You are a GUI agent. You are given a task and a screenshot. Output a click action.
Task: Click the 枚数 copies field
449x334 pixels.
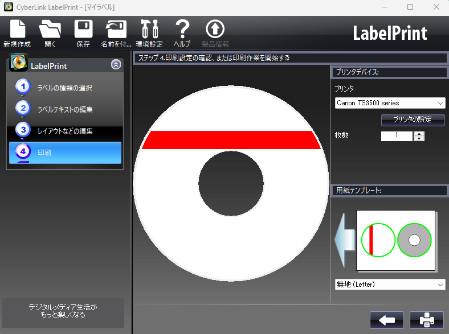tap(397, 136)
